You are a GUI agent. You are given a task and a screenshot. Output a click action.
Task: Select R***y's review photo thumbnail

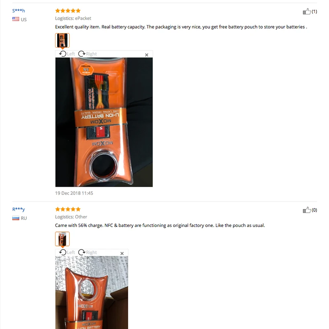coord(63,239)
